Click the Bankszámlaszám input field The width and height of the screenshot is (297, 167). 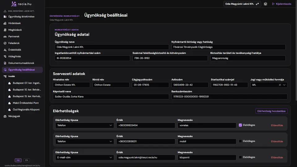pos(229,96)
